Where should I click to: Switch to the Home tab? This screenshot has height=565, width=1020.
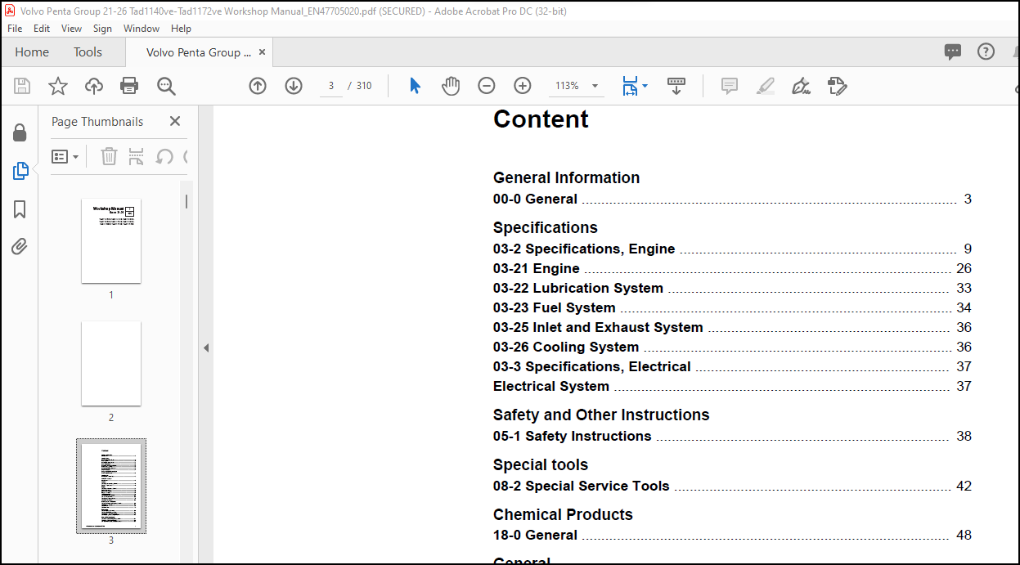click(32, 52)
